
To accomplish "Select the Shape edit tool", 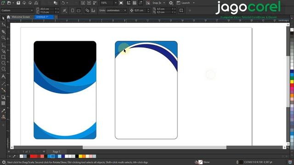I will click(3, 24).
